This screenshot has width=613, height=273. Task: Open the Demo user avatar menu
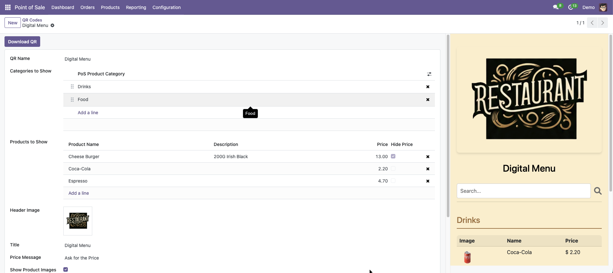coord(603,7)
